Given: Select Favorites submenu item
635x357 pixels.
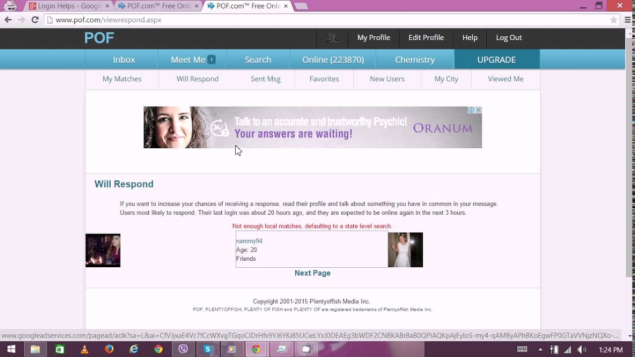Looking at the screenshot, I should tap(324, 79).
